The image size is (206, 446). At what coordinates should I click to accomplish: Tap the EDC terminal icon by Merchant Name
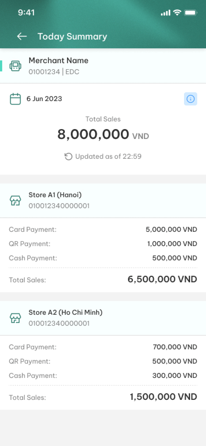point(15,66)
